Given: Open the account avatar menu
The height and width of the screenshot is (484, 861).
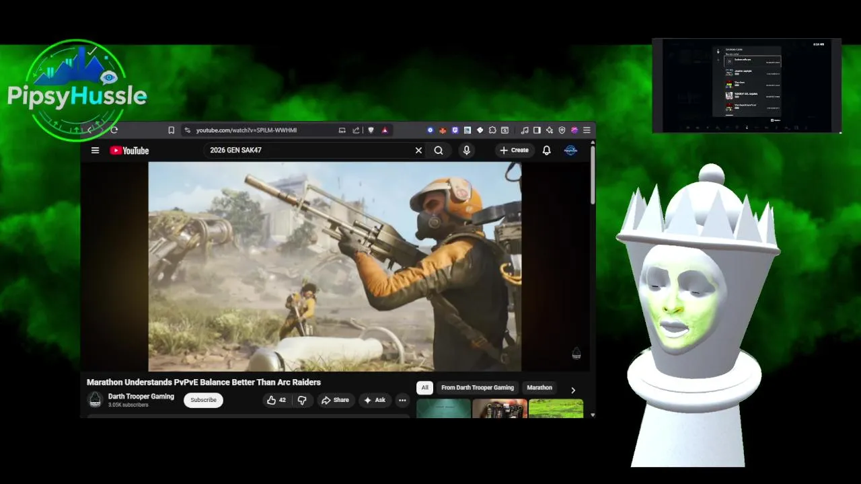Looking at the screenshot, I should (570, 151).
